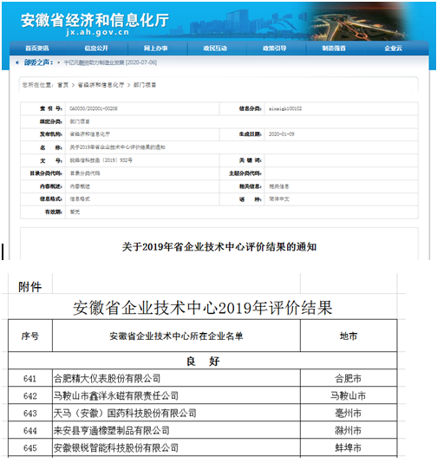
Task: Open the 政策引导 navigation tab
Action: pyautogui.click(x=275, y=49)
